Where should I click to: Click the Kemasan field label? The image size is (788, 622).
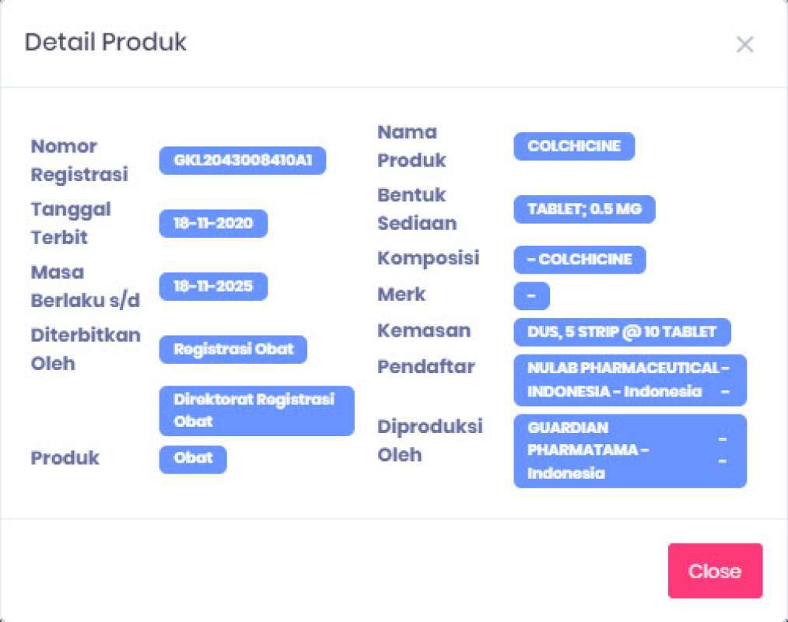(x=424, y=330)
